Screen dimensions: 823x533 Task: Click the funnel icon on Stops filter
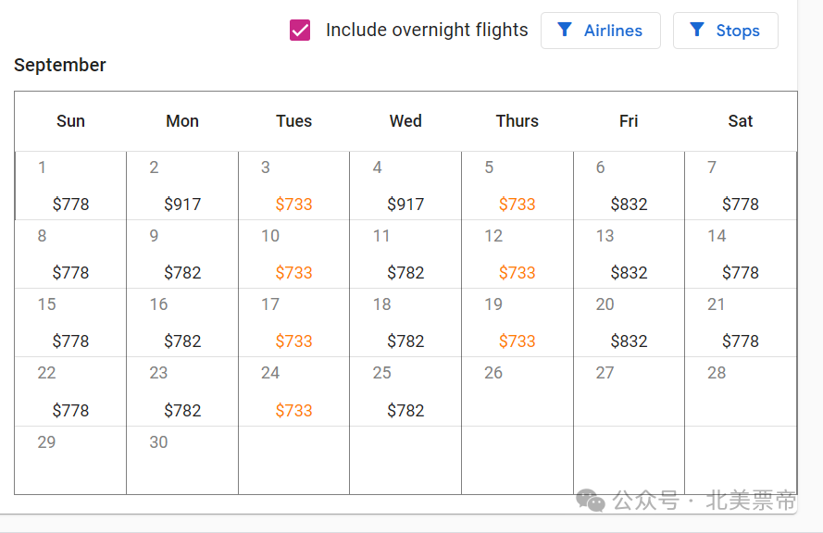coord(696,30)
